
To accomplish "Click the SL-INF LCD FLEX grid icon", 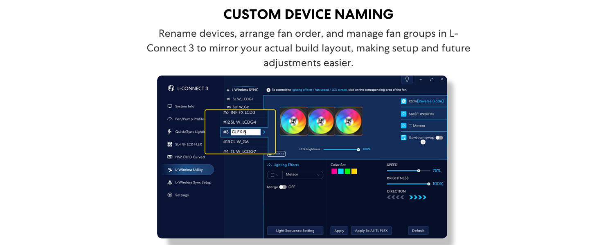I will (170, 144).
